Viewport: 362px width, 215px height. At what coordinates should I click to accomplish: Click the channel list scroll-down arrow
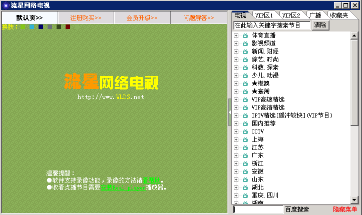354,200
